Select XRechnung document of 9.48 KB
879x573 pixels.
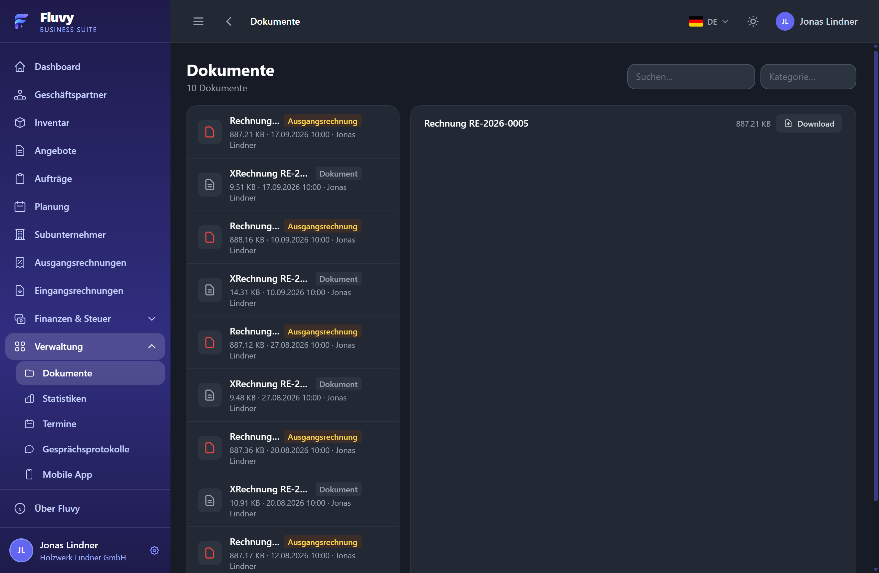click(293, 395)
